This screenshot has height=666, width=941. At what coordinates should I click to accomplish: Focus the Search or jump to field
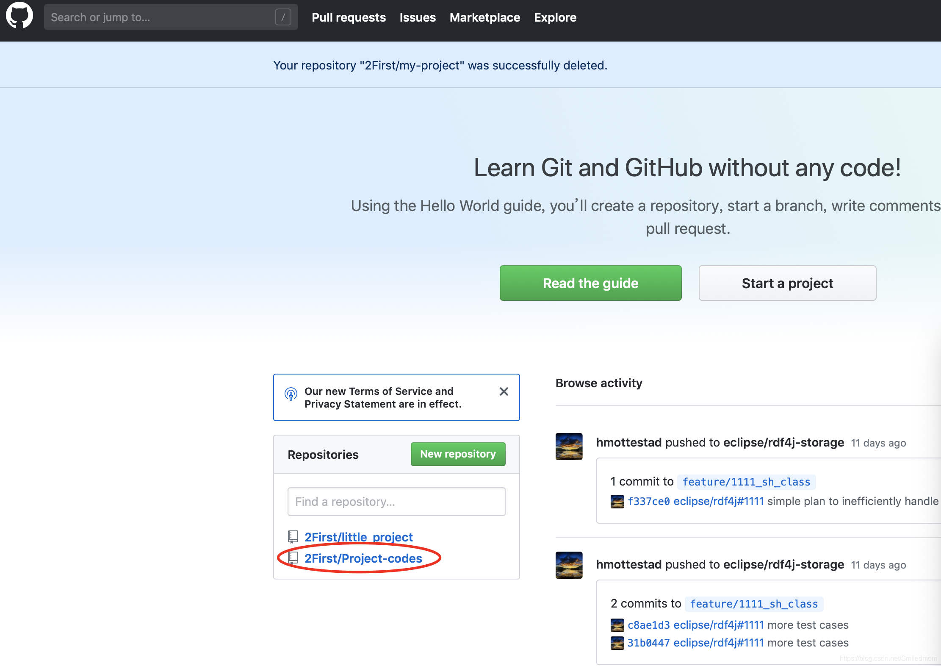coord(171,17)
